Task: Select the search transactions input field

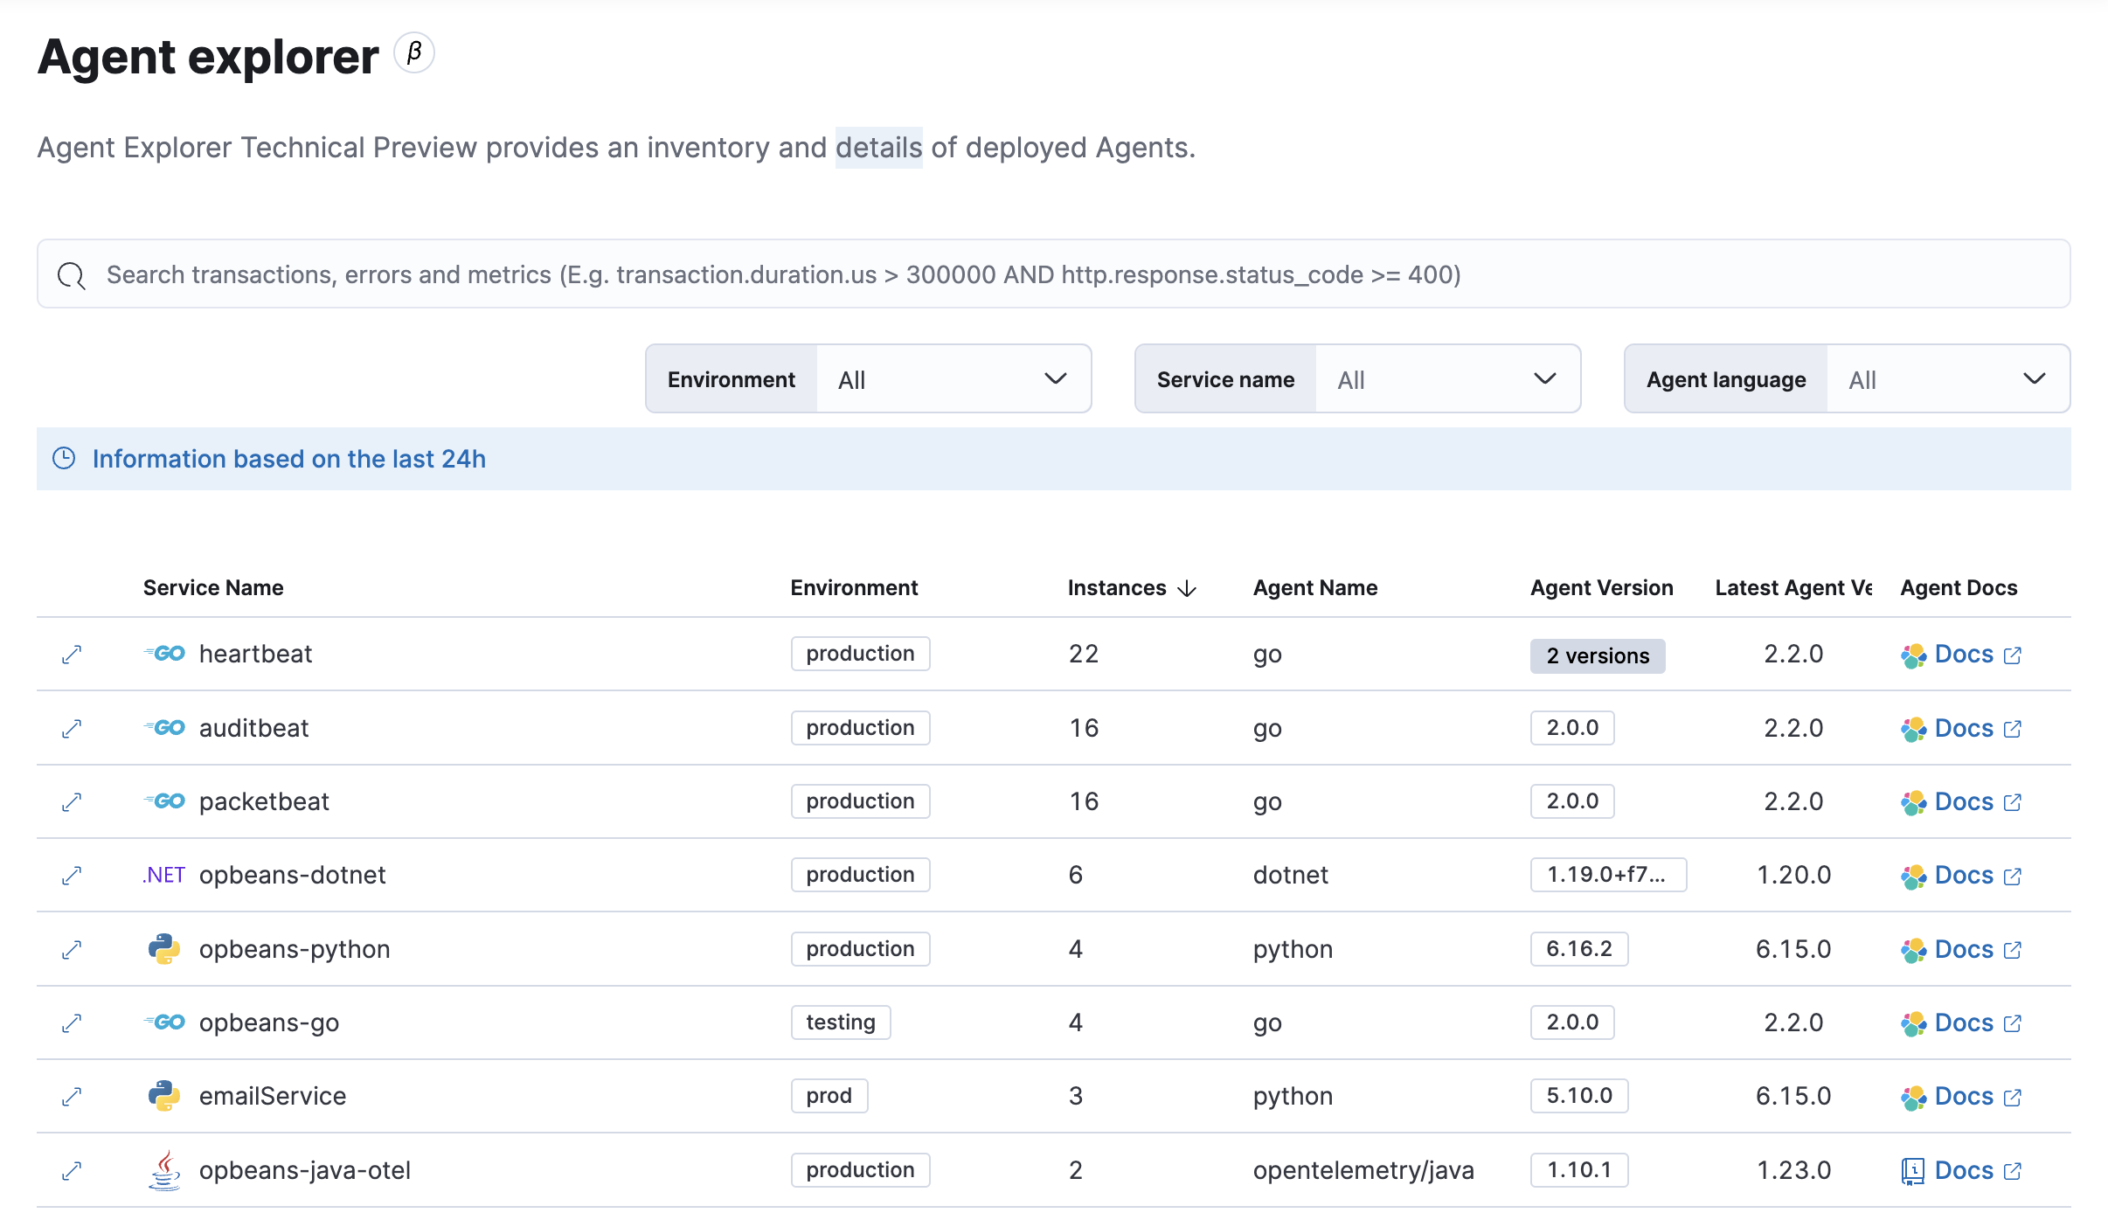Action: 1054,275
